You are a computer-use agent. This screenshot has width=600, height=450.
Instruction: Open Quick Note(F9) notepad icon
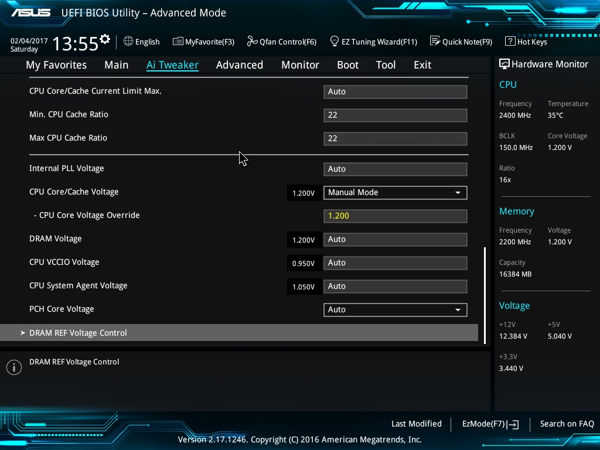[435, 41]
